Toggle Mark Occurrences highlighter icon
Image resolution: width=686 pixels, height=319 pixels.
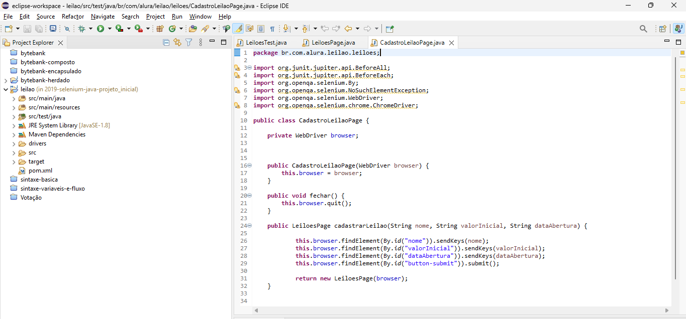click(238, 29)
